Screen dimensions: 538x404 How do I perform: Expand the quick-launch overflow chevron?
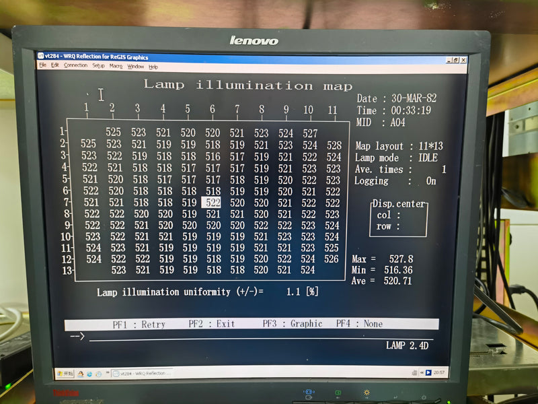[x=108, y=372]
